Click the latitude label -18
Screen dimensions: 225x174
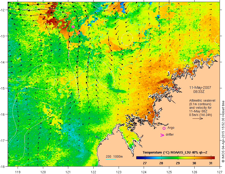[3, 166]
